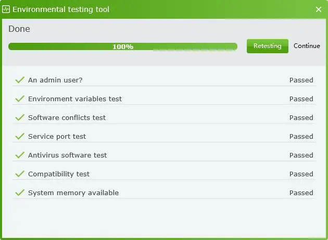The height and width of the screenshot is (240, 328).
Task: Click the Service port test label
Action: click(57, 136)
